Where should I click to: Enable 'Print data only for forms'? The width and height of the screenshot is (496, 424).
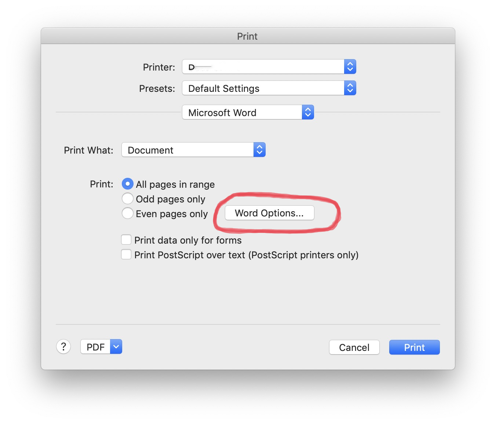pos(126,239)
